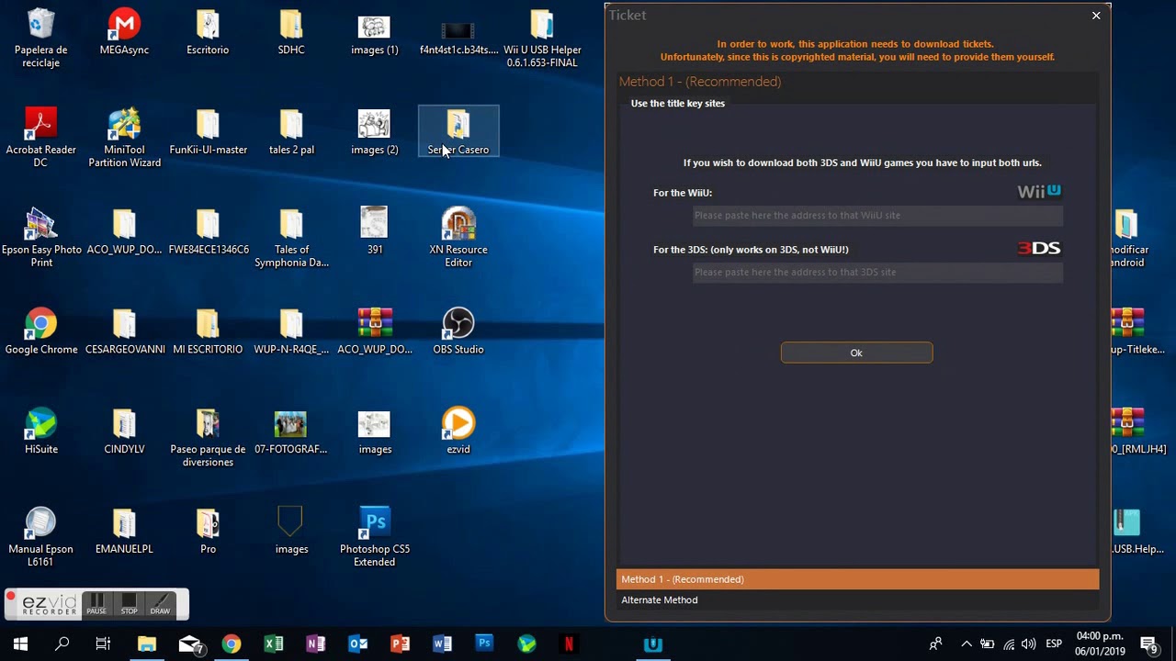Viewport: 1176px width, 661px height.
Task: Open volume control in system tray
Action: coord(1029,644)
